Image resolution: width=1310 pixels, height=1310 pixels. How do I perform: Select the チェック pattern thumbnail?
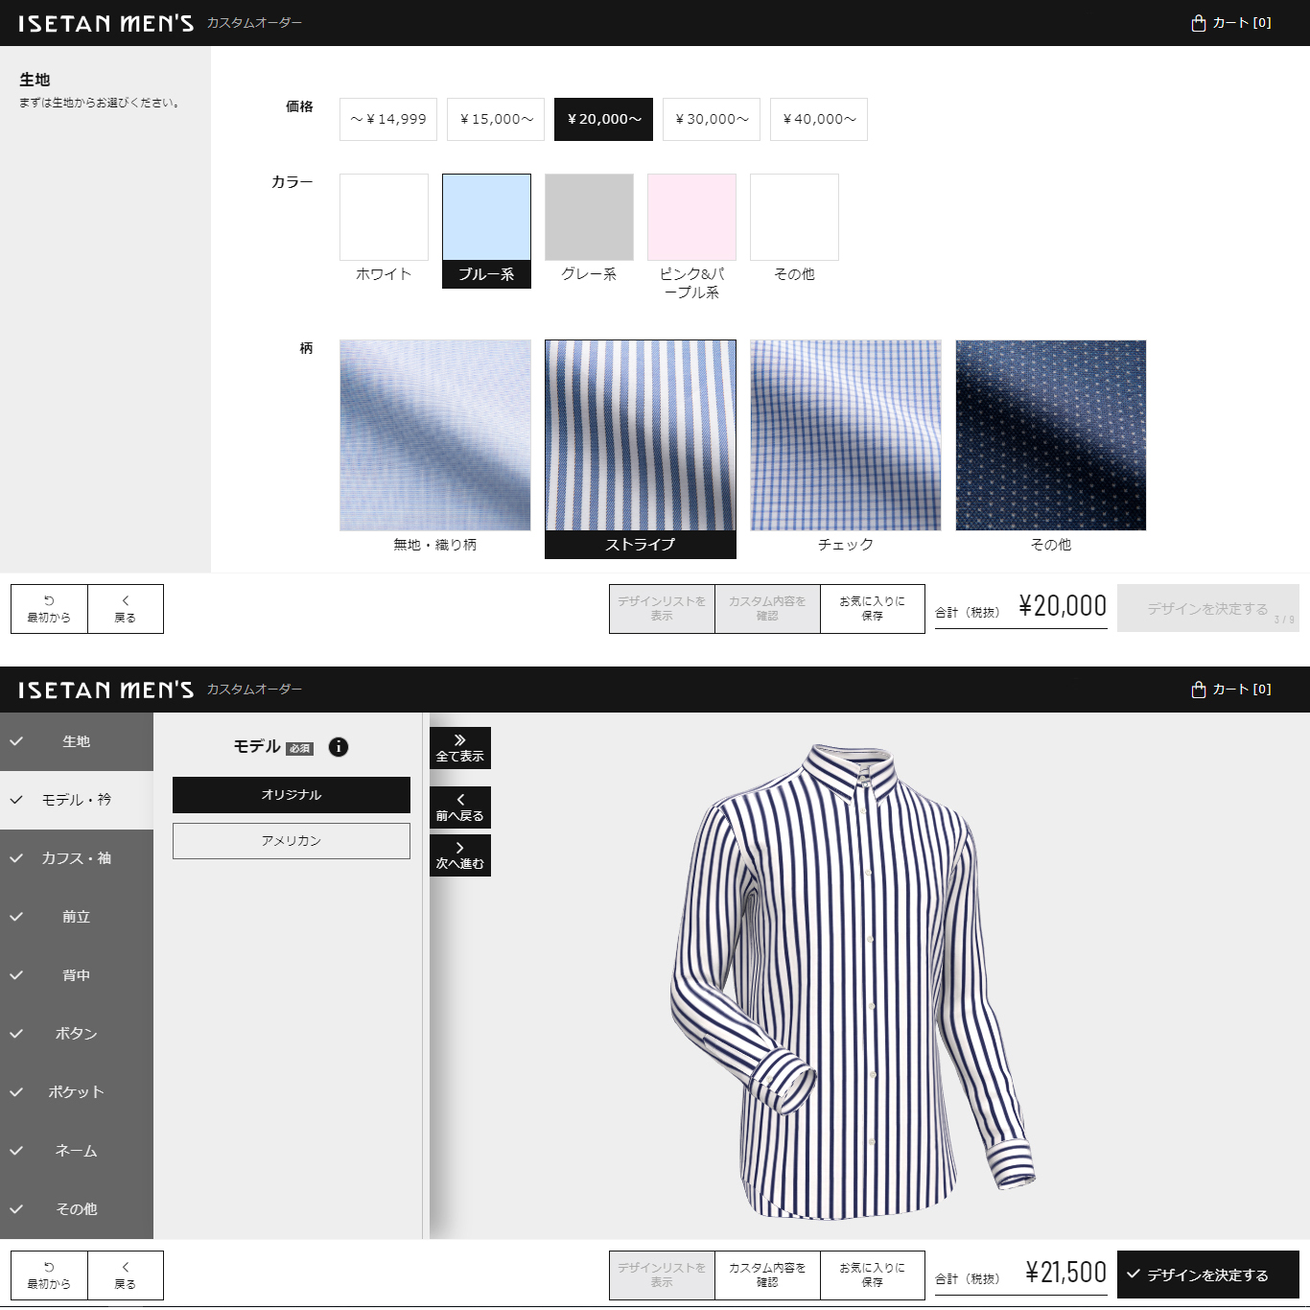(845, 435)
